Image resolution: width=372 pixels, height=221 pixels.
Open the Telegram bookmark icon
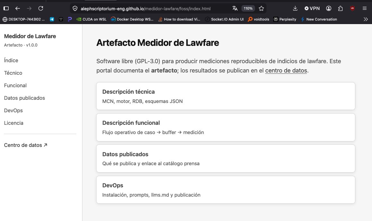click(52, 19)
